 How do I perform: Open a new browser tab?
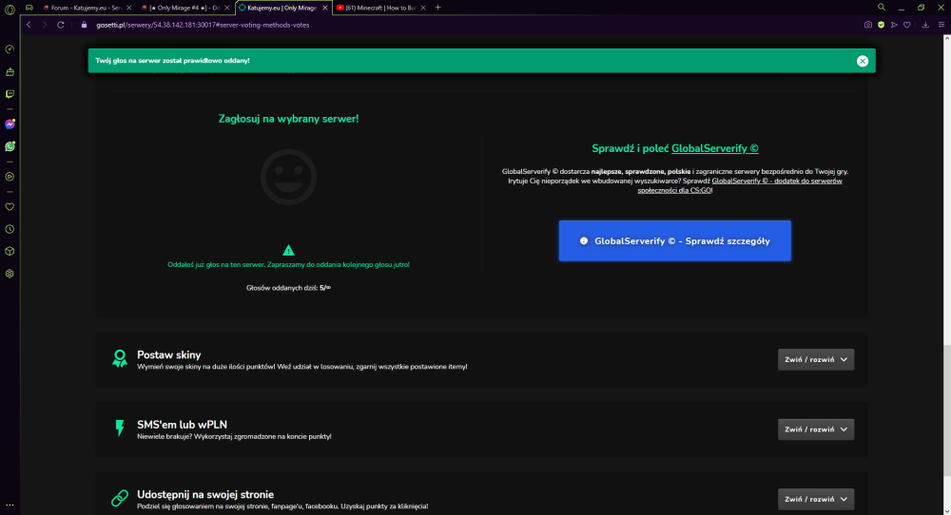pos(437,8)
